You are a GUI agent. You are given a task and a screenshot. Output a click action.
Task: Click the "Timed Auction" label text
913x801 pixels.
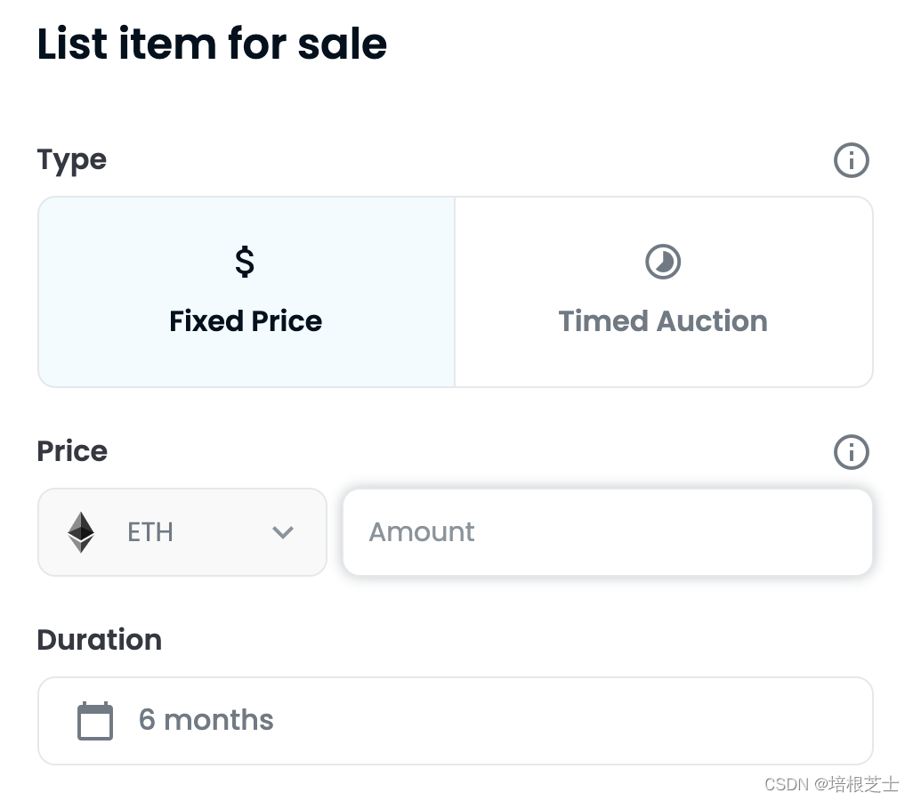click(663, 321)
